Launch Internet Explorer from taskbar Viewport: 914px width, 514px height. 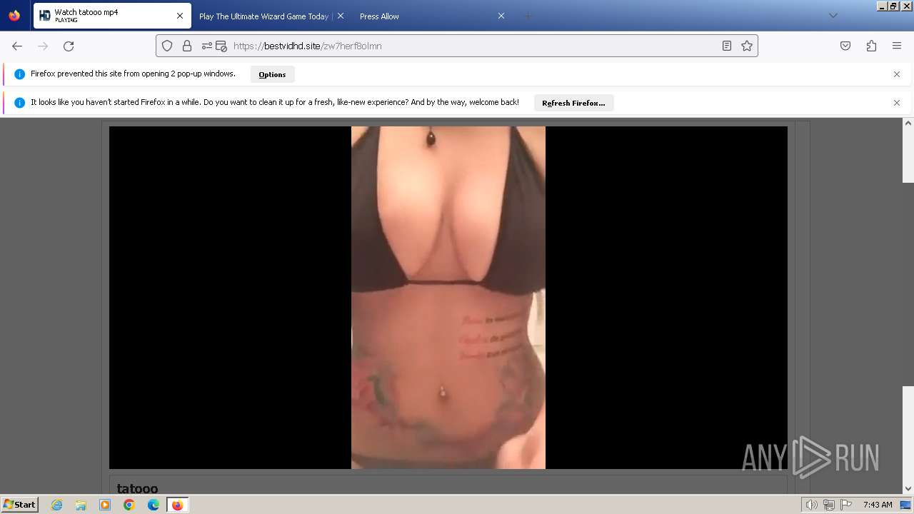57,505
